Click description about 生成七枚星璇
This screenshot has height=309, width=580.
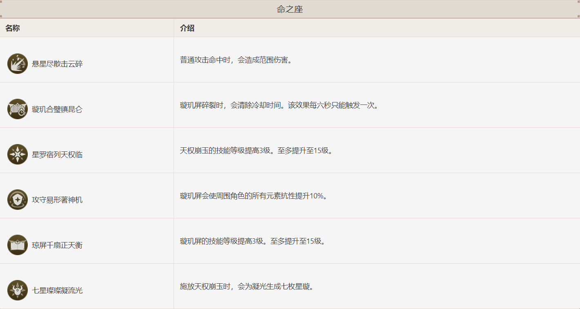click(x=247, y=287)
